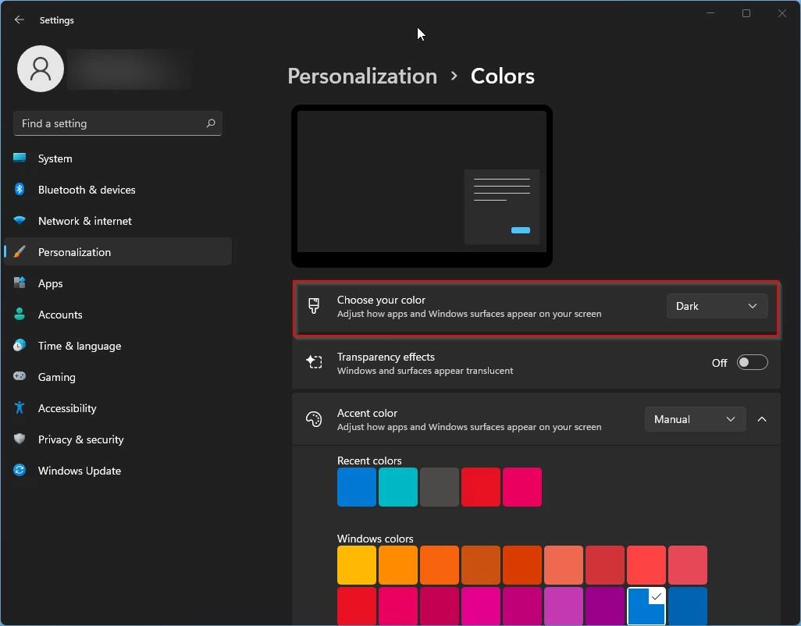Open Privacy & security settings
Image resolution: width=801 pixels, height=626 pixels.
(117, 439)
